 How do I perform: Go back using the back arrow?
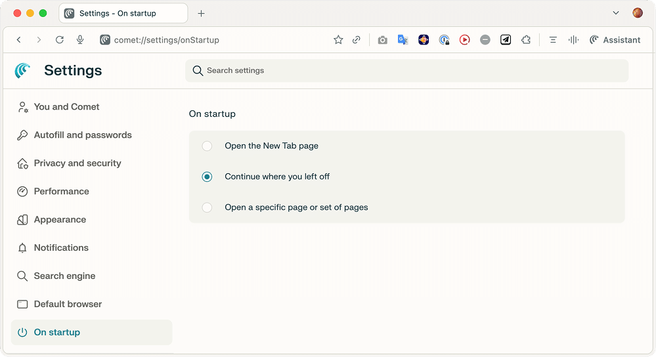point(19,40)
